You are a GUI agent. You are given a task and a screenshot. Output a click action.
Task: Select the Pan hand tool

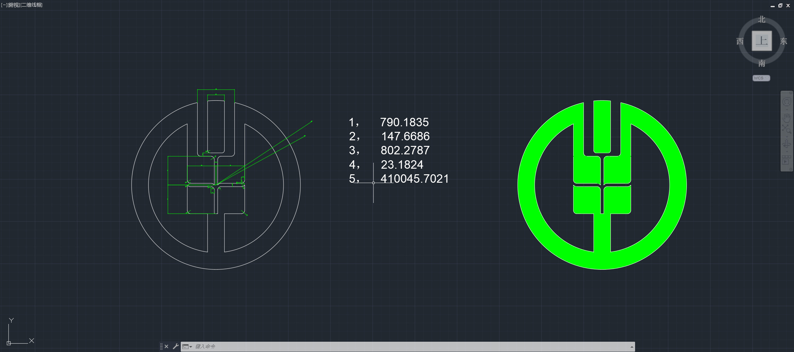point(787,118)
